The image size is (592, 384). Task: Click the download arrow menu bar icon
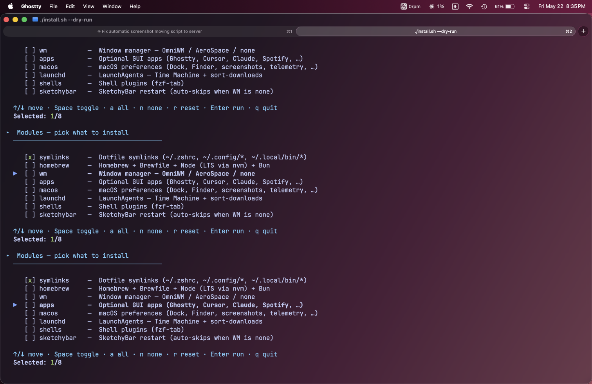455,6
